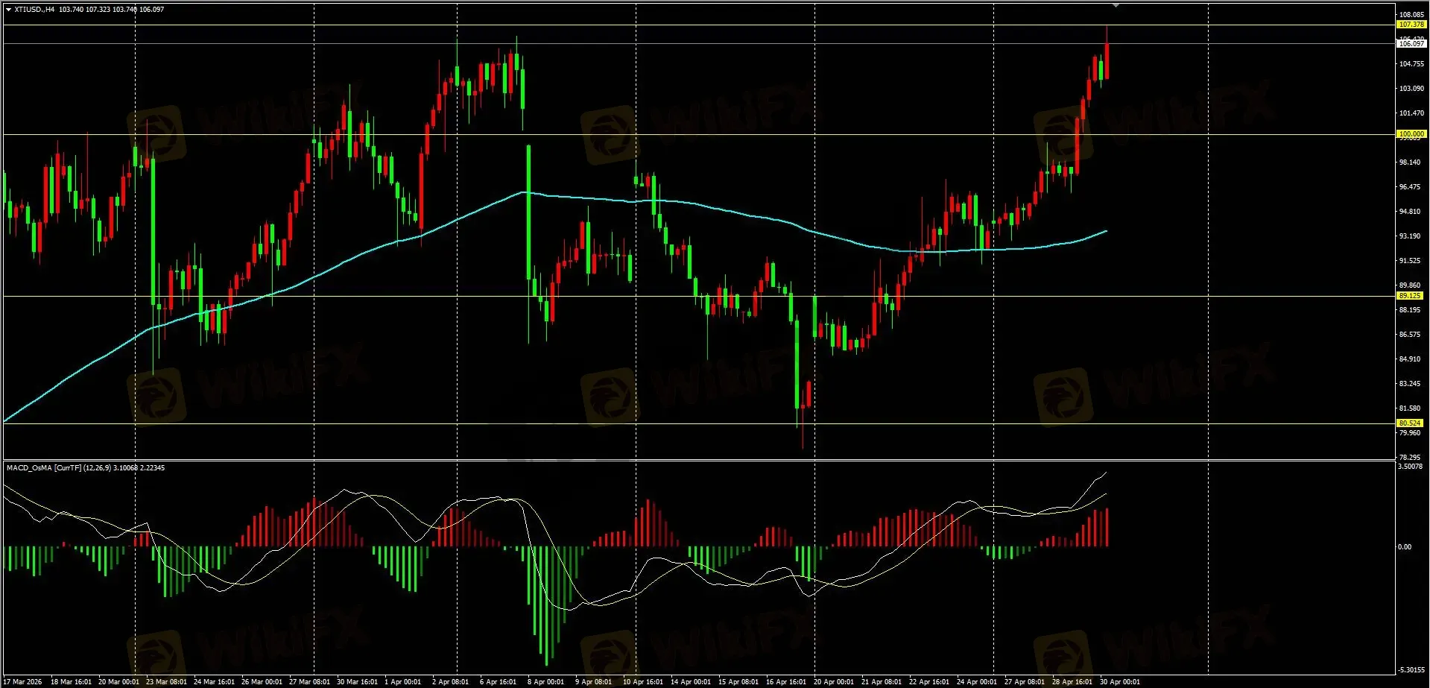Click the 18 Mar 16:01 time label
Image resolution: width=1430 pixels, height=688 pixels.
tap(71, 682)
